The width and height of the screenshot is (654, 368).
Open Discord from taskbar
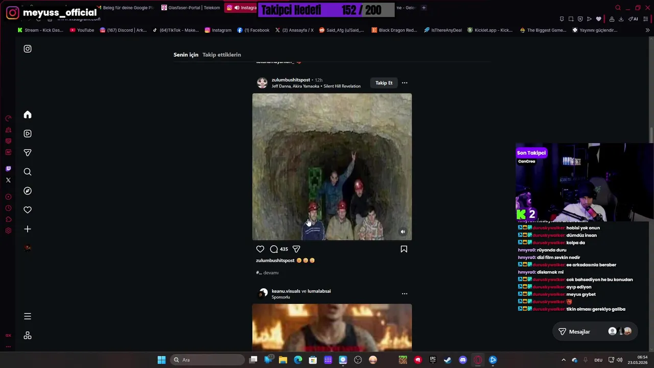[x=463, y=360]
